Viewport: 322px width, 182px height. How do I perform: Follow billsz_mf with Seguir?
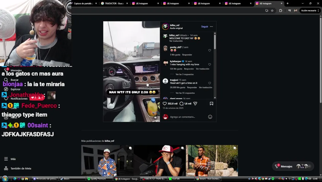pos(205,27)
